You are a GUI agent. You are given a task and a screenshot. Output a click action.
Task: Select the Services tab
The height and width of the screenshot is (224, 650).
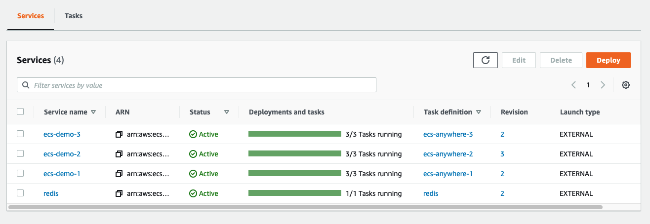(x=31, y=16)
